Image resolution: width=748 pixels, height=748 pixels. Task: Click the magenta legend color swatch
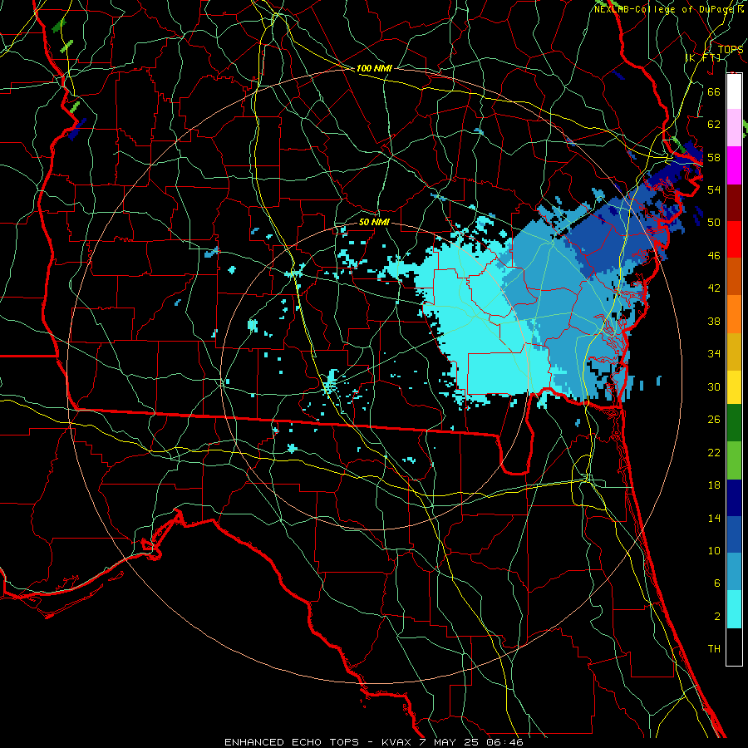pos(734,165)
